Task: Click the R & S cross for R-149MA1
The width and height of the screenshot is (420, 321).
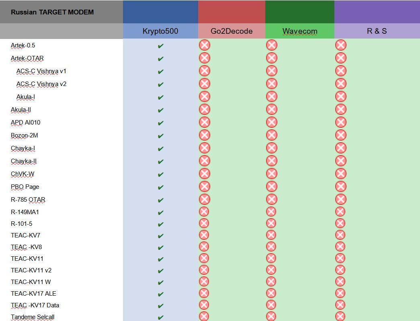Action: (340, 211)
